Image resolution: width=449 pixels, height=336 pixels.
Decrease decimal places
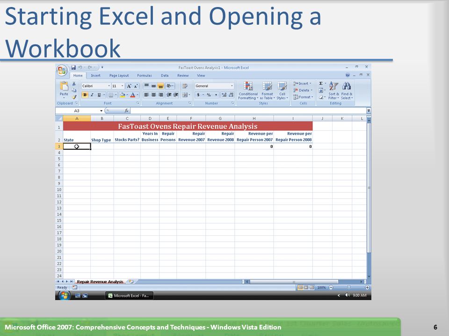pyautogui.click(x=231, y=95)
